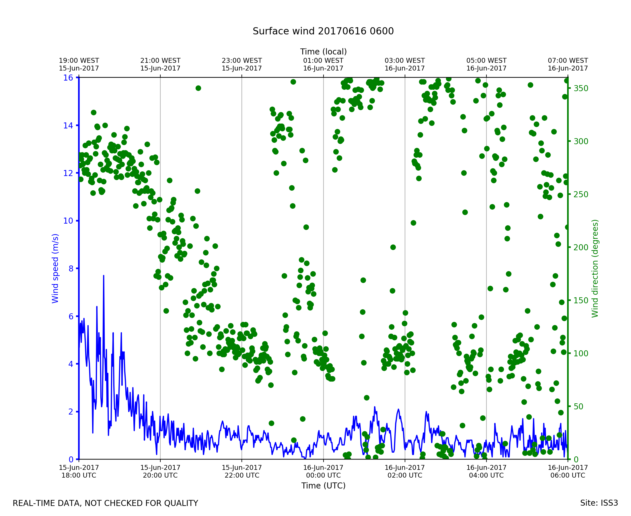Click the '10' wind speed tick label
The image size is (631, 516).
coord(68,221)
